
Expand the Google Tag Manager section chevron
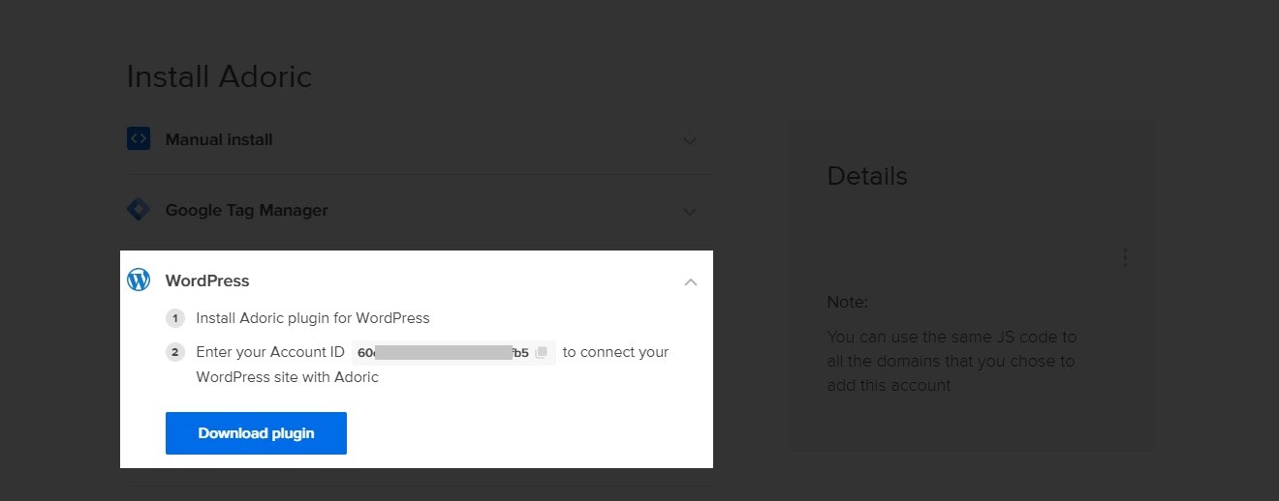click(690, 211)
